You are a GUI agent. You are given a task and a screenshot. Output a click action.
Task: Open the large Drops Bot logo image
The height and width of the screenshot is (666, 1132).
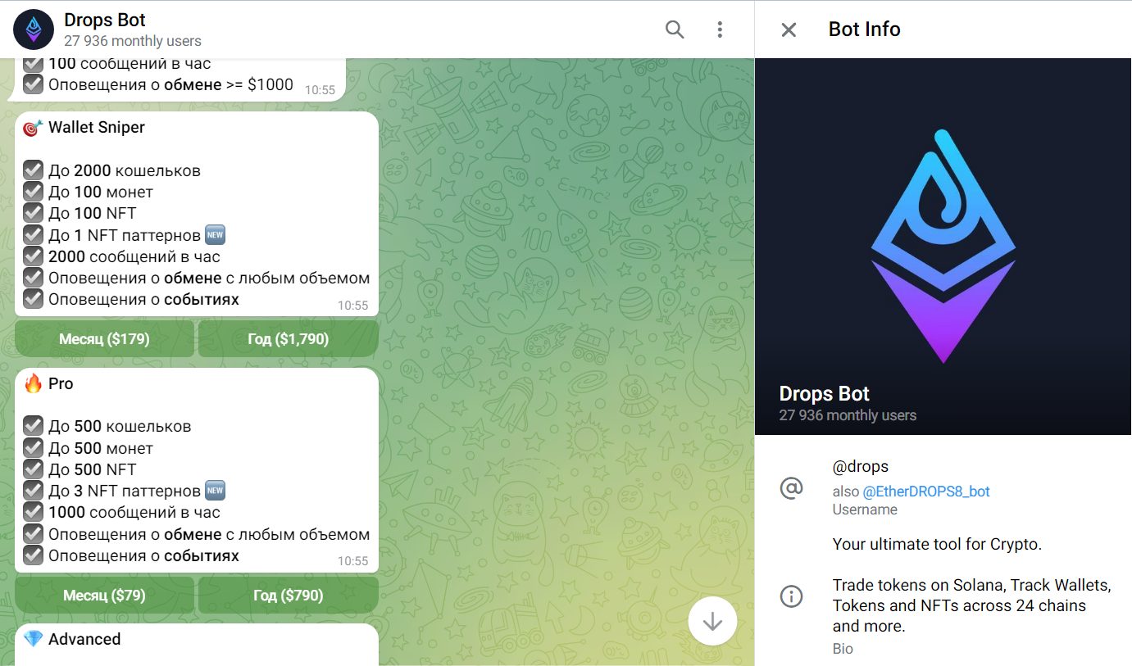point(943,246)
